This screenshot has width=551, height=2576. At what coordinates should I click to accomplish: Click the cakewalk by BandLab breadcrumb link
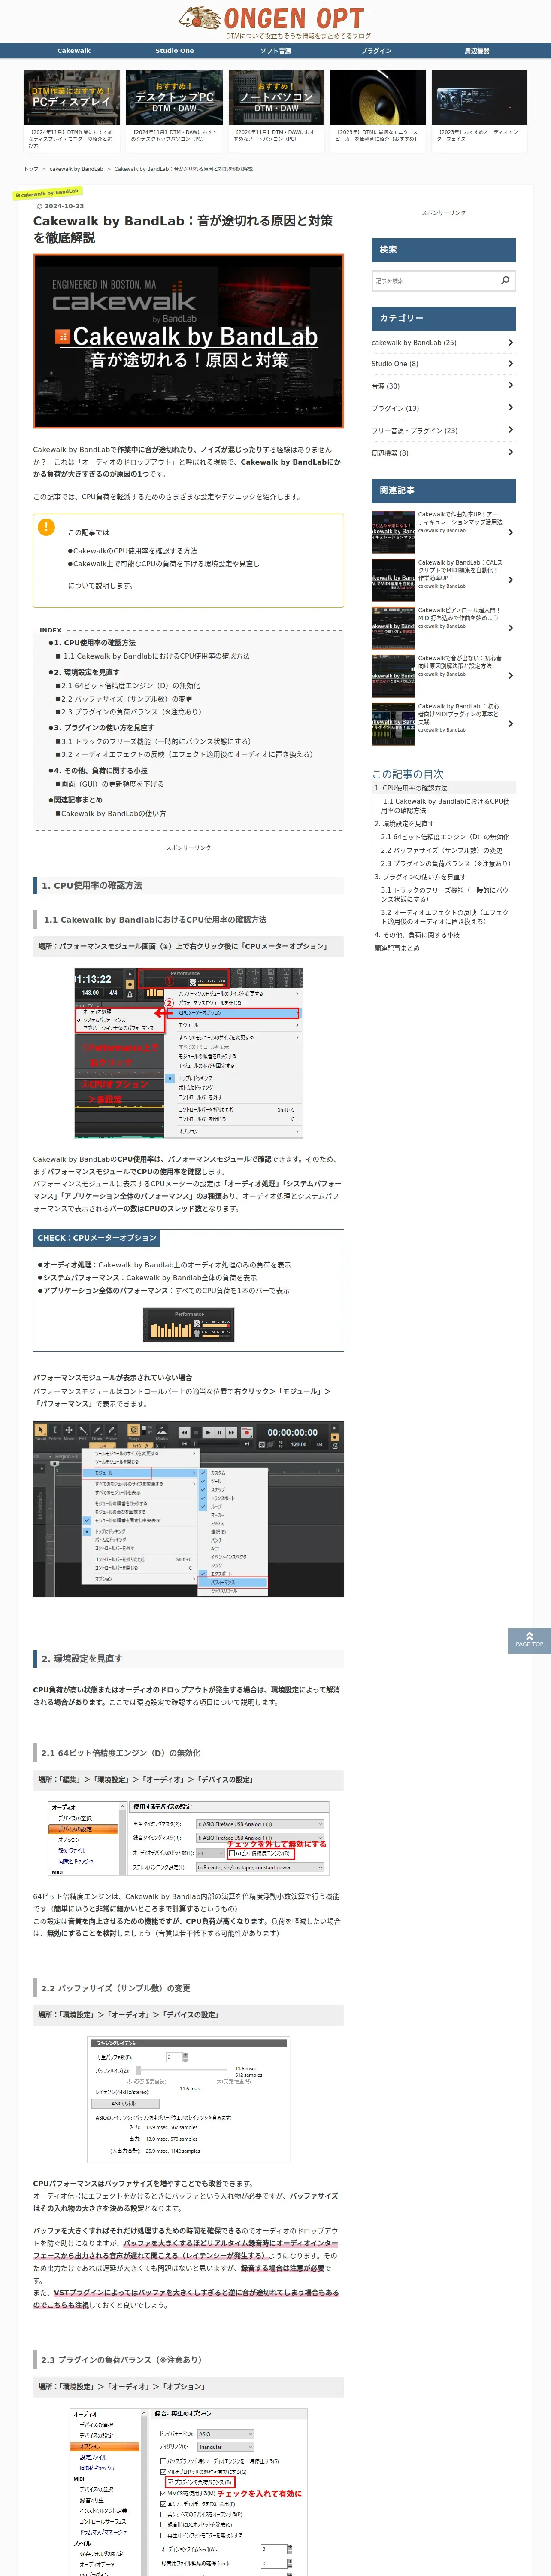click(76, 169)
